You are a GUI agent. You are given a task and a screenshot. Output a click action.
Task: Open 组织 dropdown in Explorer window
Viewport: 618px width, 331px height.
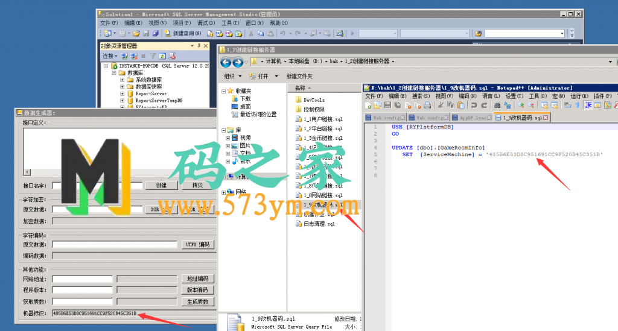coord(232,76)
